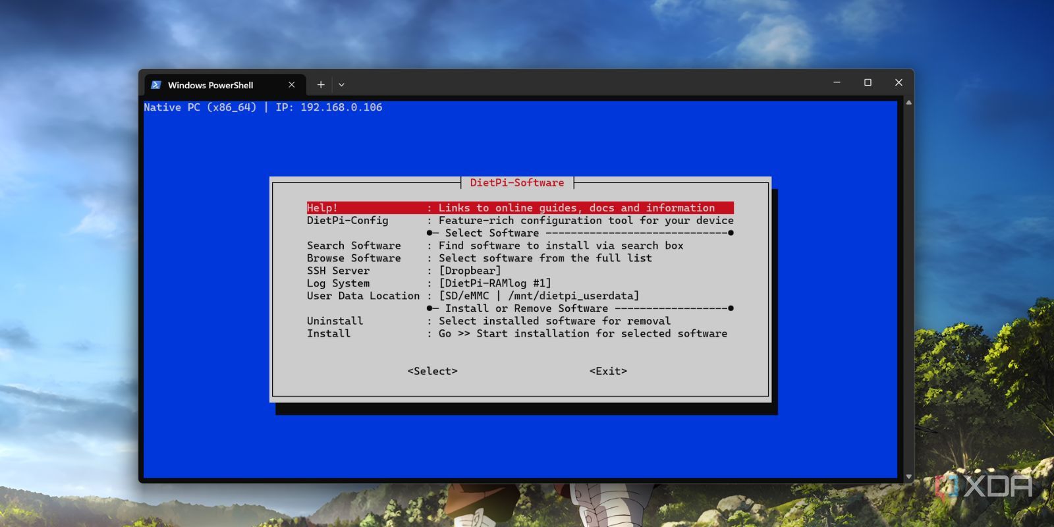1054x527 pixels.
Task: Open the new tab profile dropdown chevron
Action: [x=341, y=85]
